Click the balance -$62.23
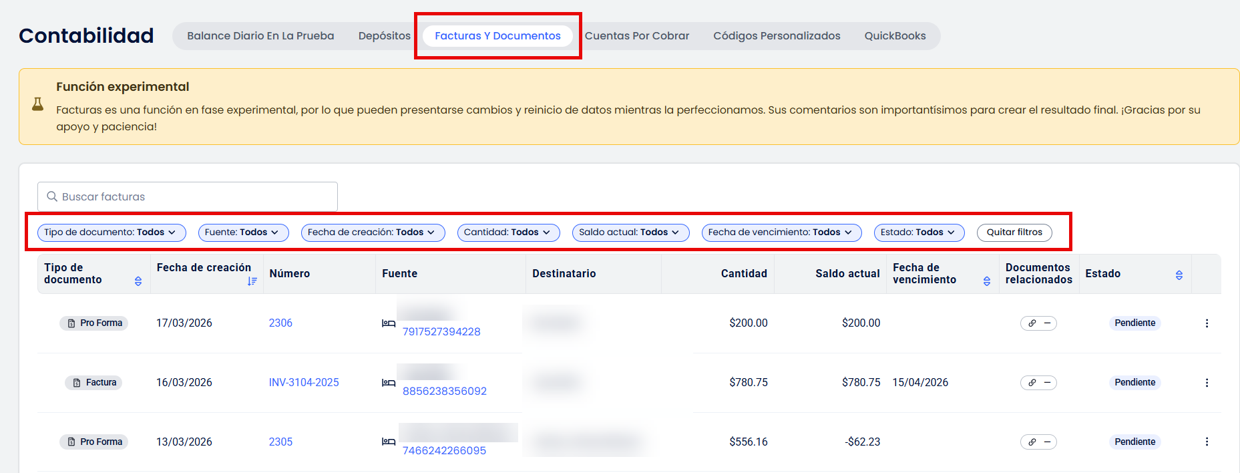The image size is (1240, 473). (x=863, y=442)
